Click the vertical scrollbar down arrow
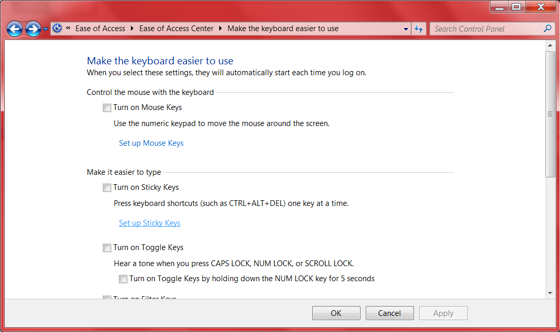The image size is (560, 332). [x=550, y=293]
